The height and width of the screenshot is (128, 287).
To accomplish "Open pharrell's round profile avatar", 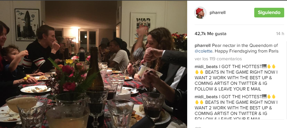I will (200, 12).
